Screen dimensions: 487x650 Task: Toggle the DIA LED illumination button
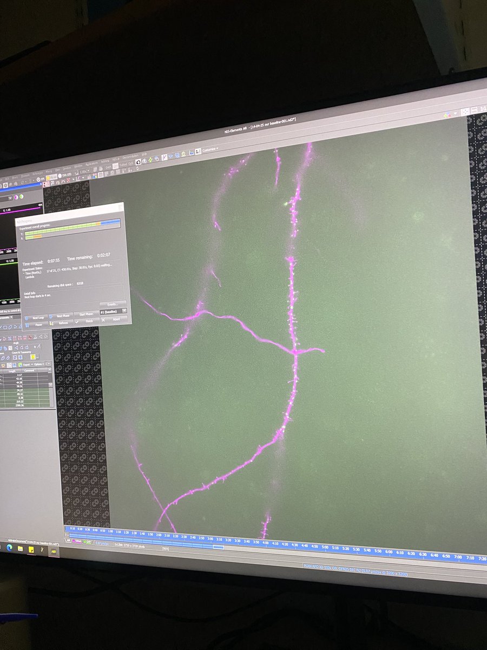coord(64,175)
